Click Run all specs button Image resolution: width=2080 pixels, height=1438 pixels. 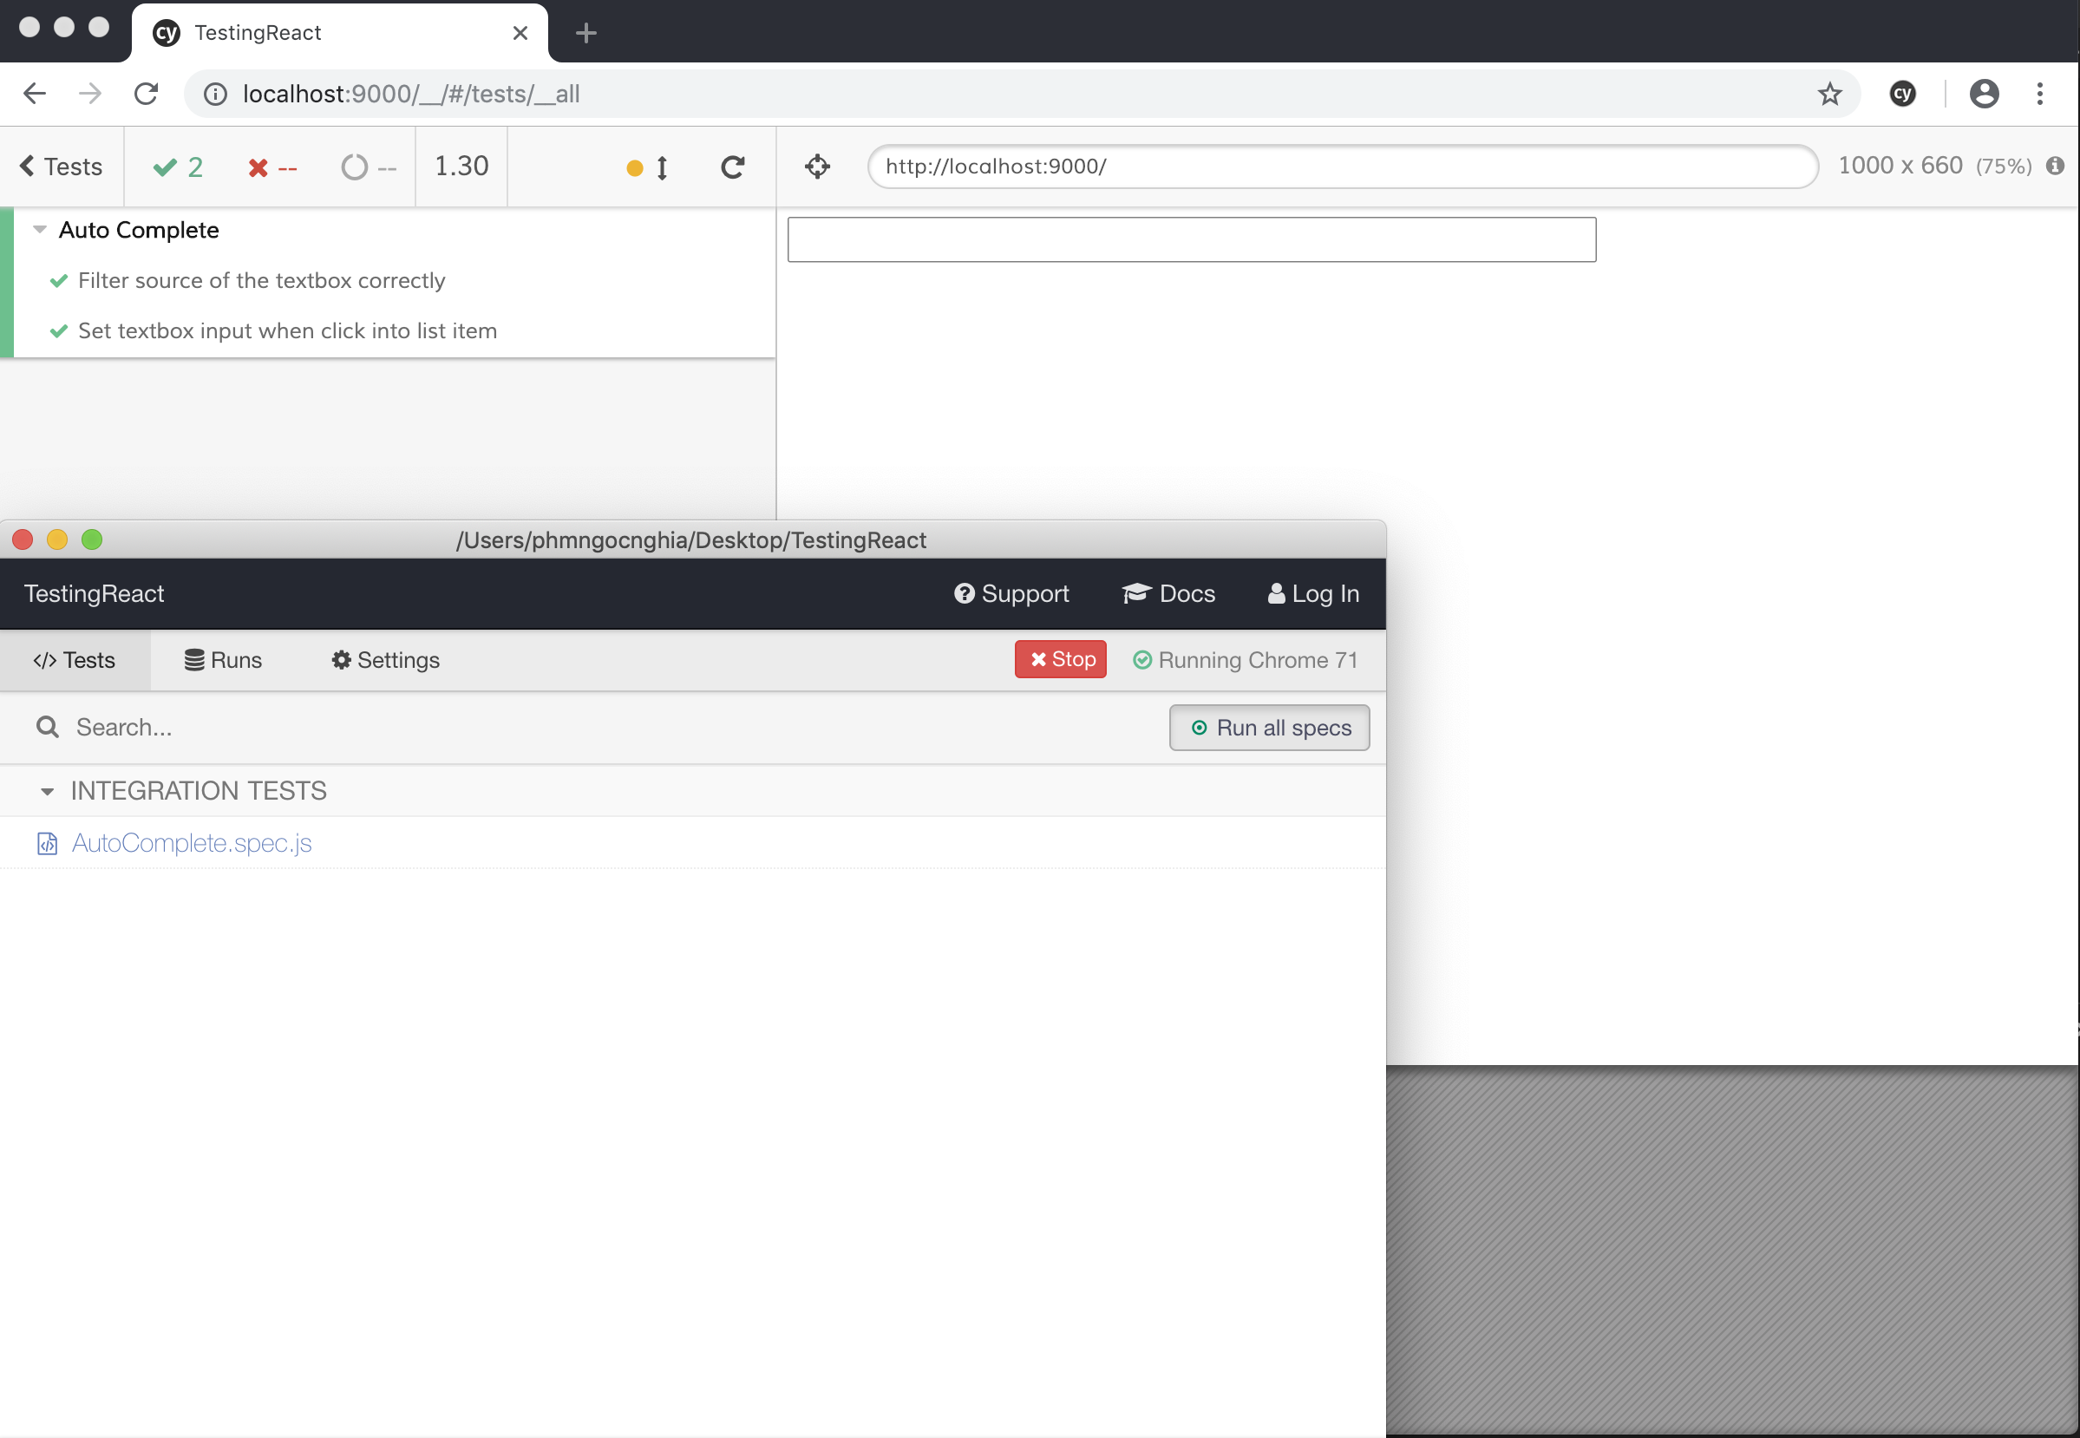[x=1269, y=728]
